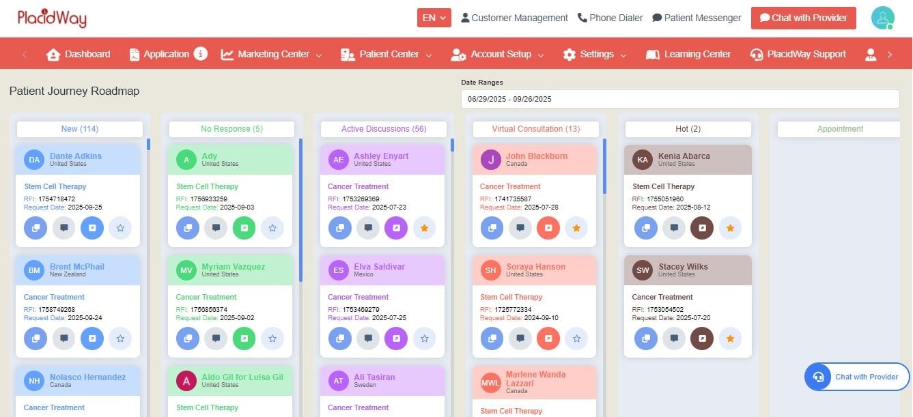The height and width of the screenshot is (417, 913).
Task: Click the copy icon on John Blackburn card
Action: point(492,228)
